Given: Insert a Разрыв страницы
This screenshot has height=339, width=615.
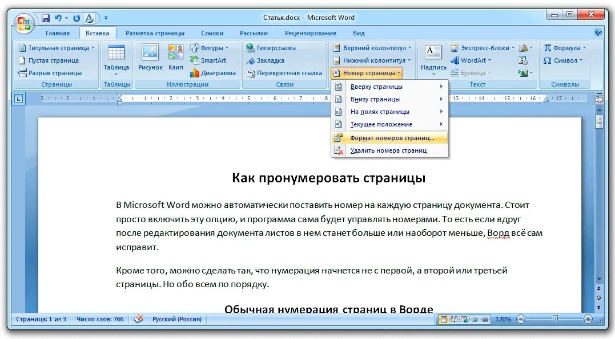Looking at the screenshot, I should (x=50, y=73).
